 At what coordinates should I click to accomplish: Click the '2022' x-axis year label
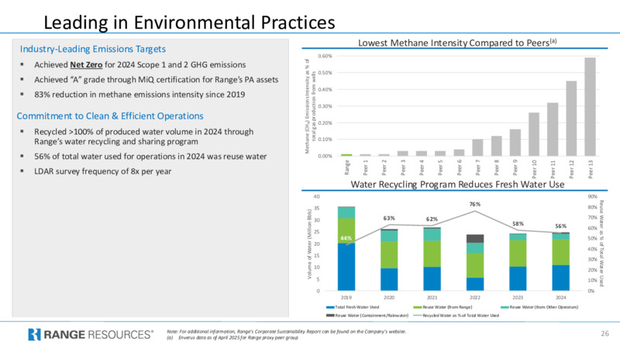click(x=475, y=297)
